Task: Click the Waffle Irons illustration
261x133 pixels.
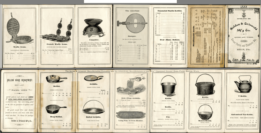Action: click(19, 28)
